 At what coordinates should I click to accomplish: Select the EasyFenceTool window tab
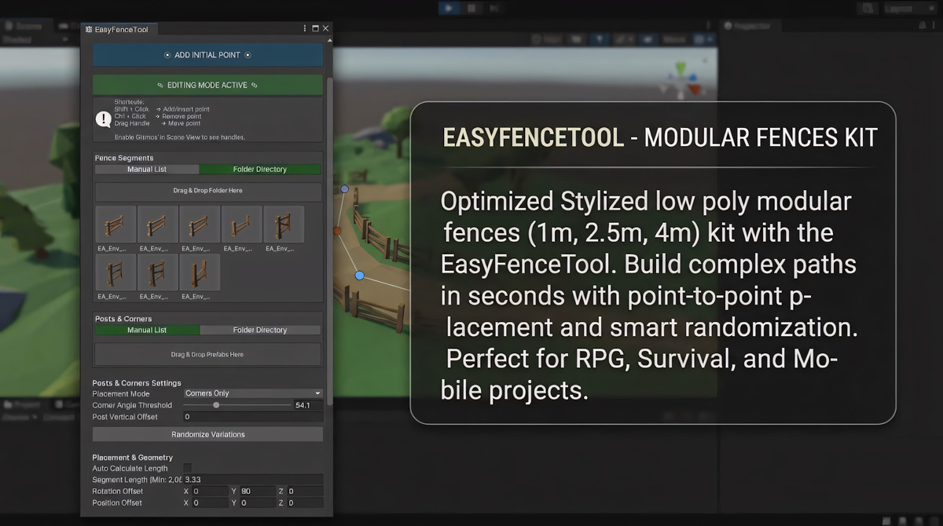click(x=119, y=29)
